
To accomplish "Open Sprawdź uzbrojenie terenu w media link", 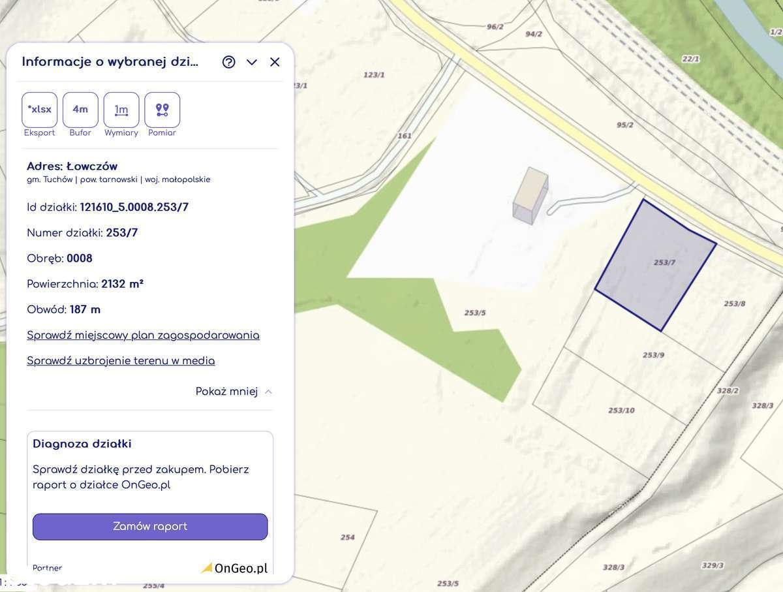I will [121, 361].
